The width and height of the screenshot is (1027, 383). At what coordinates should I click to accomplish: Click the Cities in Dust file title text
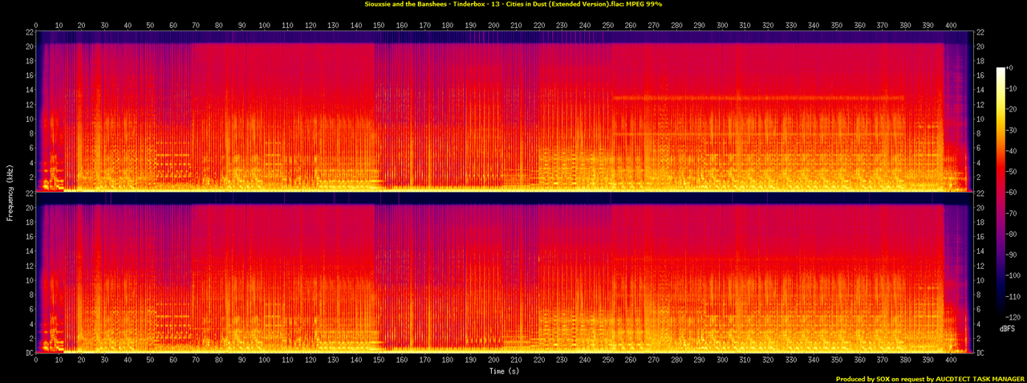click(x=513, y=4)
